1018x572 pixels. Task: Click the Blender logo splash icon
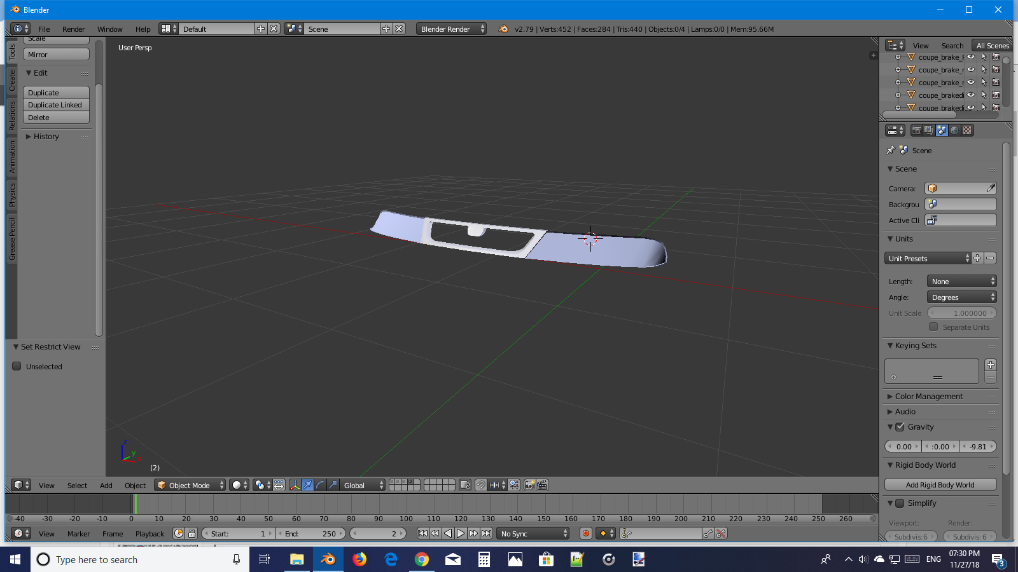[503, 29]
